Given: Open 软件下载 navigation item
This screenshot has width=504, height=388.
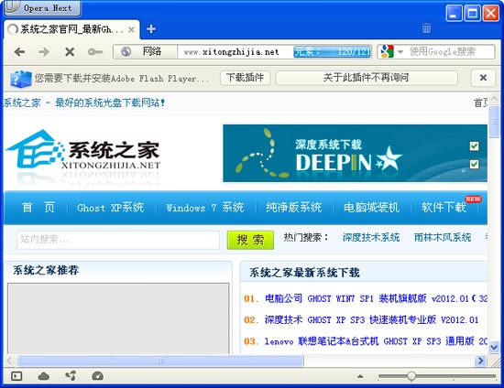Looking at the screenshot, I should (x=444, y=208).
